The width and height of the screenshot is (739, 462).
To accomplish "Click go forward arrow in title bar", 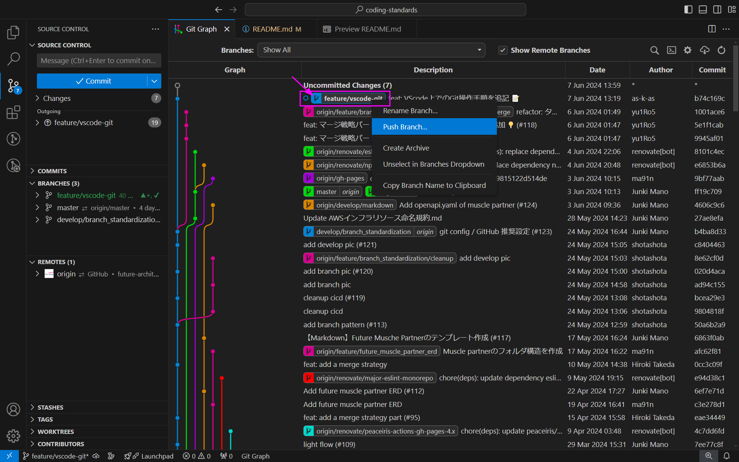I will 233,10.
